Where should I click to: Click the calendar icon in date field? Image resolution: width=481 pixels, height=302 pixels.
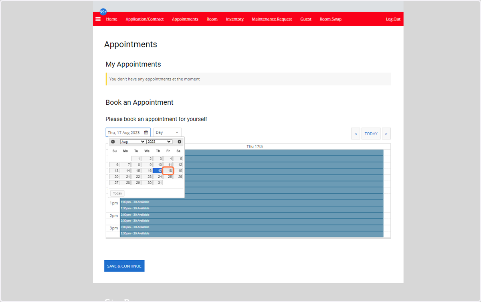(146, 132)
